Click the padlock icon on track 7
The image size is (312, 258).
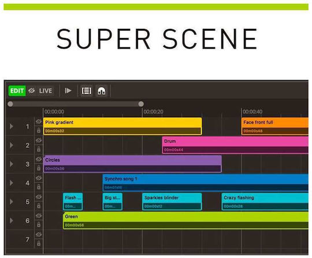[x=39, y=244]
